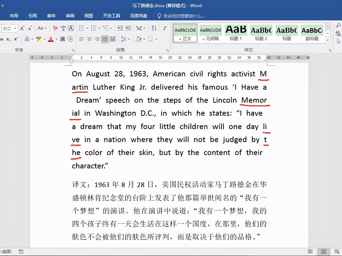Click the Replace icon
Viewport: 342px width, 256px height.
(338, 34)
